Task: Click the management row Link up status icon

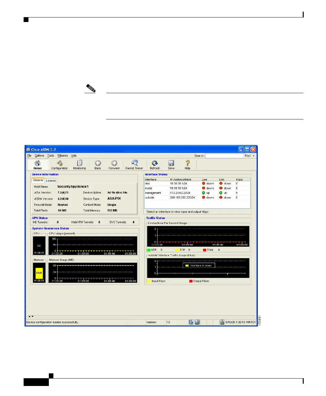Action: [221, 192]
